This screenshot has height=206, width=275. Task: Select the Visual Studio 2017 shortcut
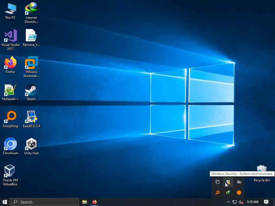pos(10,40)
